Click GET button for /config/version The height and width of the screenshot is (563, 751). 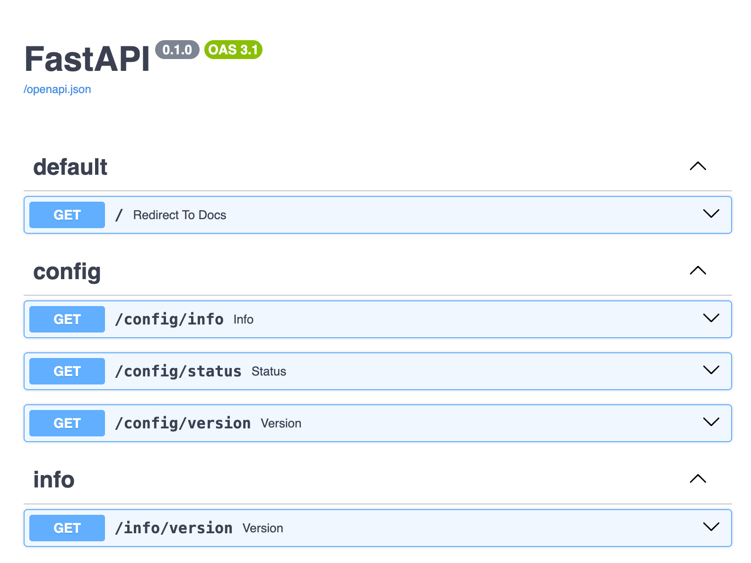tap(67, 423)
